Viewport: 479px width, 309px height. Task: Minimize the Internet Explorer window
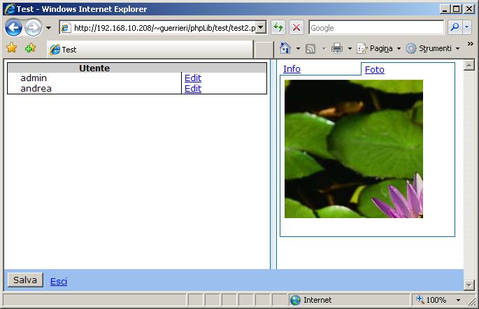click(445, 9)
